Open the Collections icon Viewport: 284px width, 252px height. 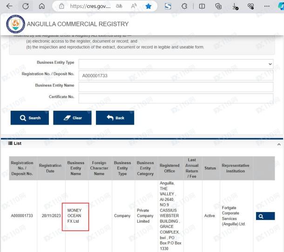tap(218, 7)
